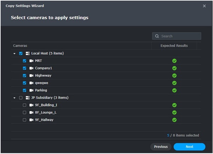213x154 pixels.
Task: Click the camera icon beside 8F_Lounge_L
Action: tap(31, 112)
